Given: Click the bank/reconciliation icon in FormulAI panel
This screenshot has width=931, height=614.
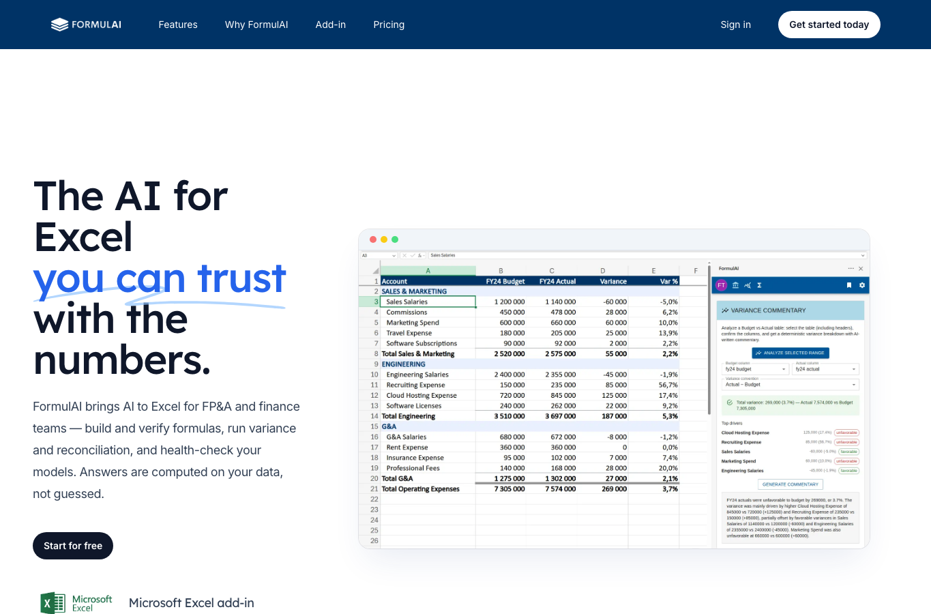Looking at the screenshot, I should click(735, 285).
